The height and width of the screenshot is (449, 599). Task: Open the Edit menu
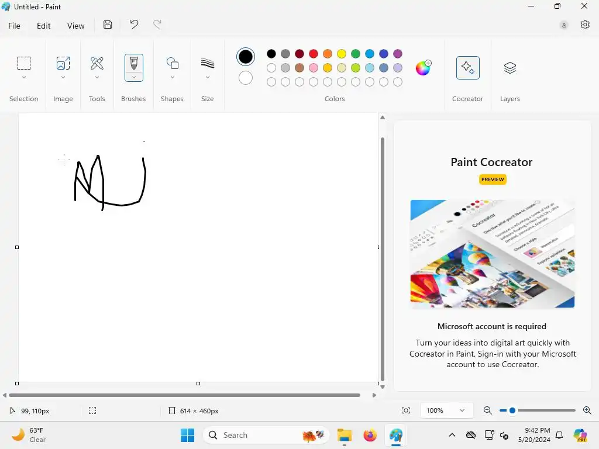[x=43, y=26]
